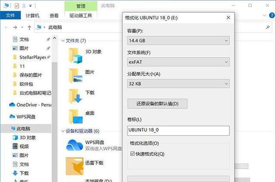Viewport: 276px width, 182px height.
Task: Collapse the 文件夹 (7) group
Action: [63, 41]
